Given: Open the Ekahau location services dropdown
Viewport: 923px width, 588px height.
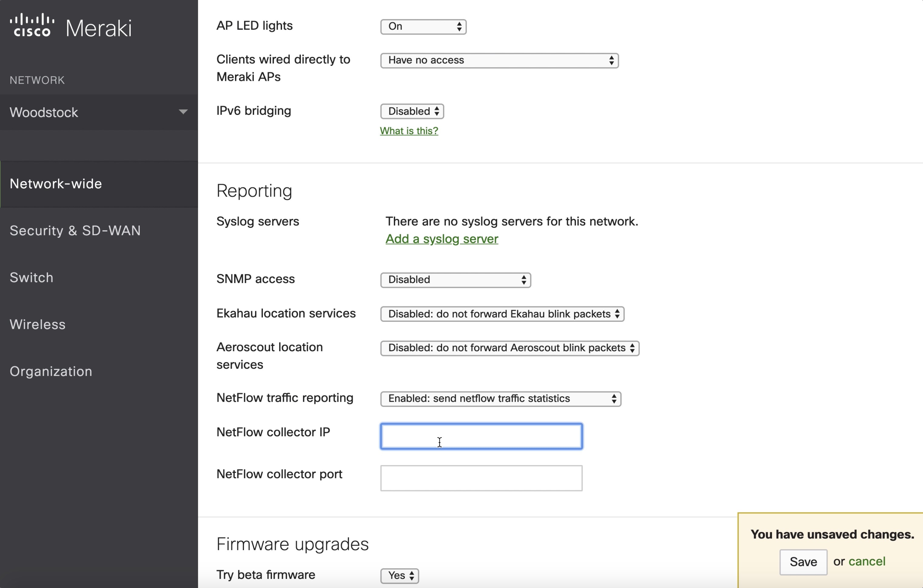Looking at the screenshot, I should pos(502,314).
